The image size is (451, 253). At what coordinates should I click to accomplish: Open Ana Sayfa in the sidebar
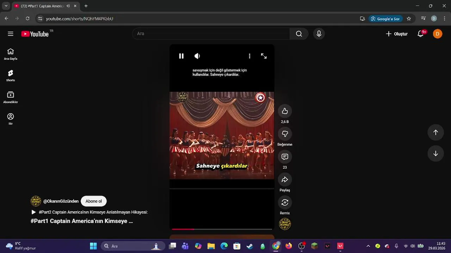pyautogui.click(x=11, y=54)
